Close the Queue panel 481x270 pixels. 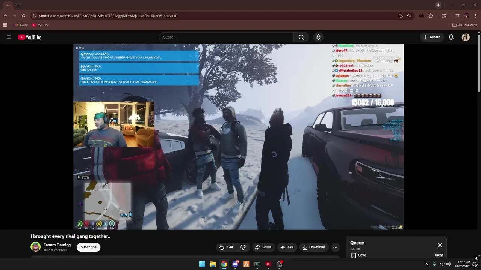pyautogui.click(x=440, y=245)
